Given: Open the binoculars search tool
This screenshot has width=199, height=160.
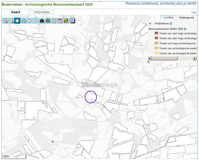Looking at the screenshot, I should [42, 21].
